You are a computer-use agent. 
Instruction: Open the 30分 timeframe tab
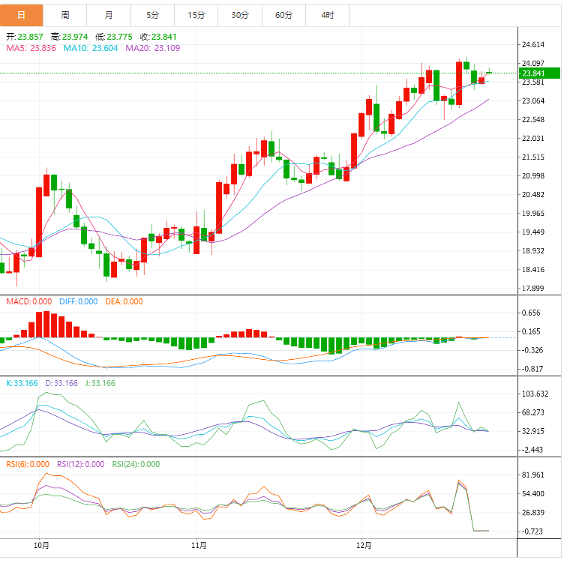(240, 15)
